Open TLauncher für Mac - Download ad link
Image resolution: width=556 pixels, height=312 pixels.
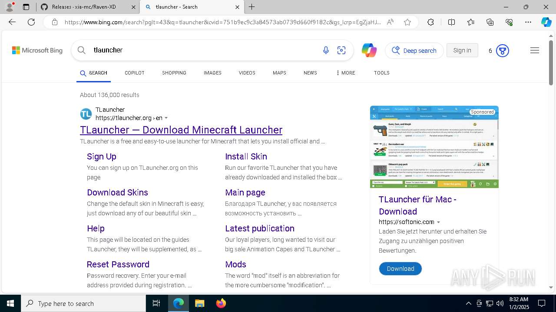point(417,205)
